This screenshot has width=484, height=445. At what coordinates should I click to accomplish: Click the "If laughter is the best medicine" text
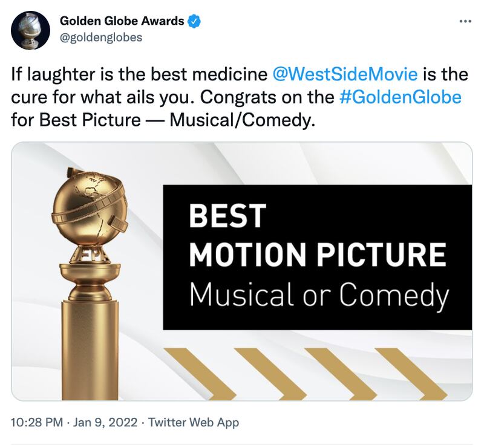139,75
